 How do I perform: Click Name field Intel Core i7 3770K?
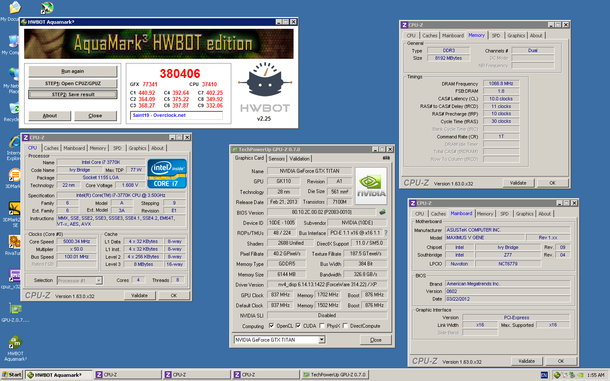pyautogui.click(x=101, y=162)
